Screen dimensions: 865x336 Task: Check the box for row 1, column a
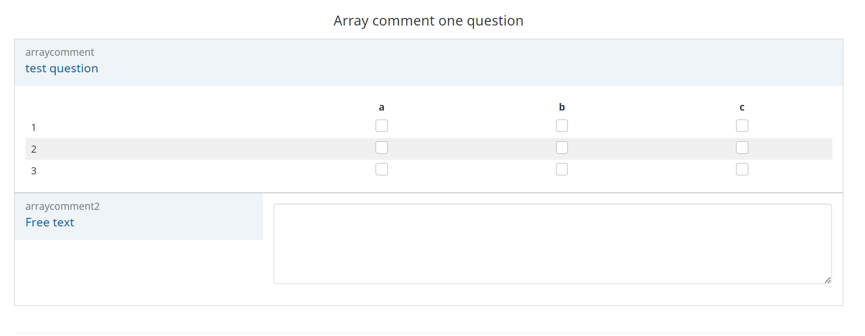point(382,126)
